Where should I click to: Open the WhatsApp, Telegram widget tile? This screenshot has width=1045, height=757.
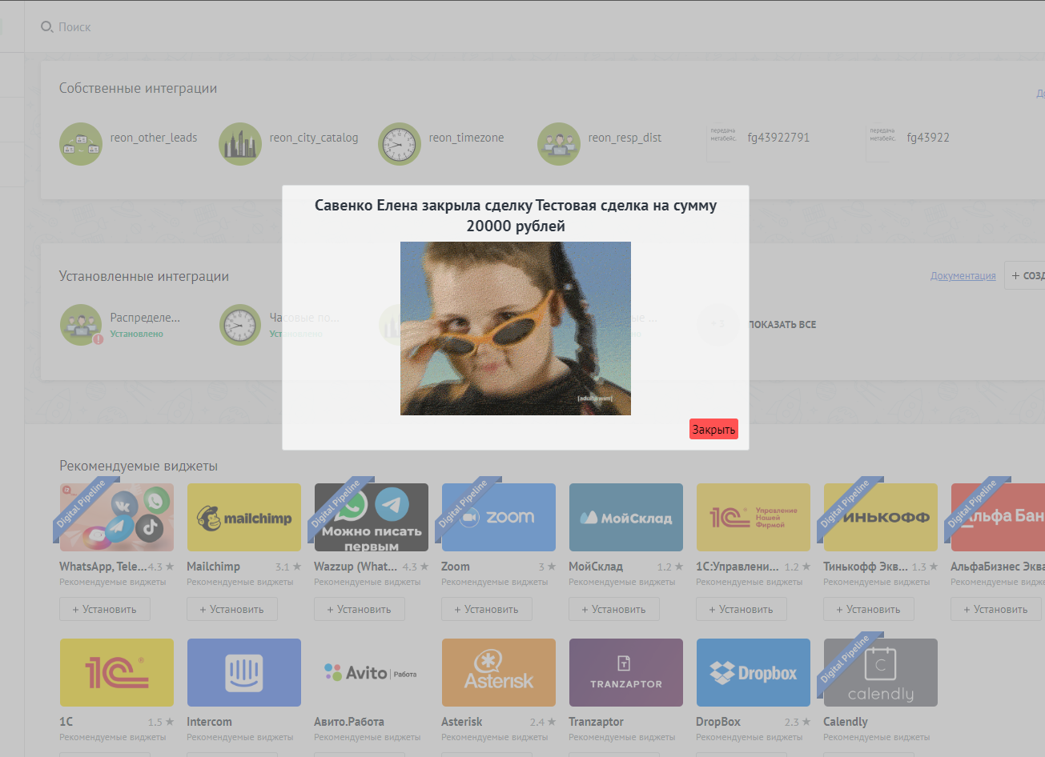point(117,517)
